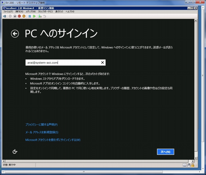Open the メール アドレスを新規登録(S) link

(42, 132)
